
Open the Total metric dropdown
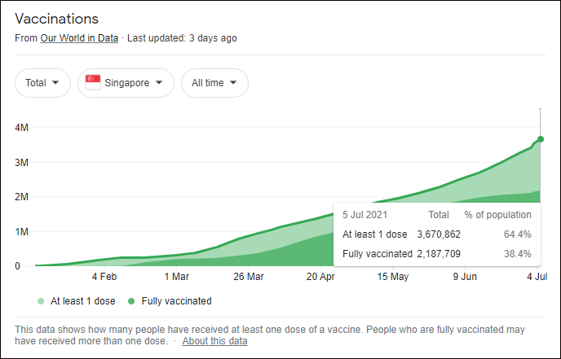(42, 83)
